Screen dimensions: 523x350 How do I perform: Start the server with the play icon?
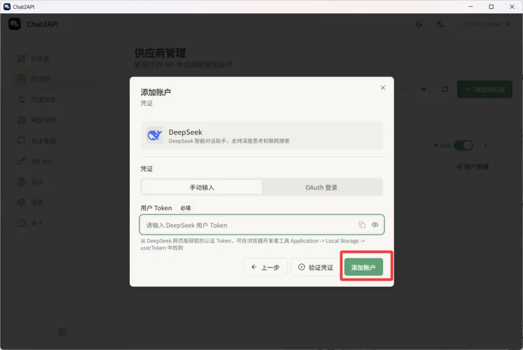point(509,24)
